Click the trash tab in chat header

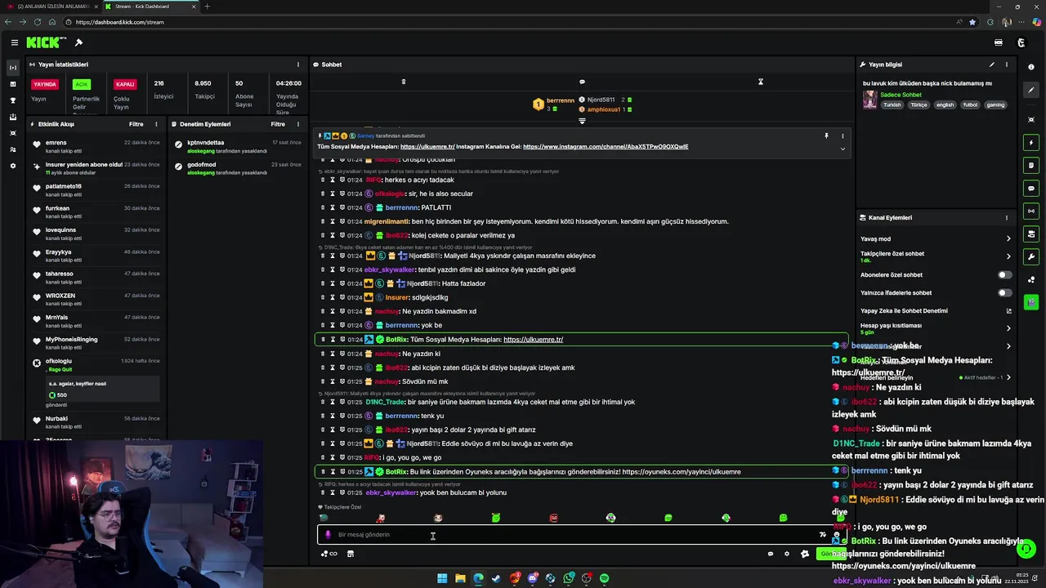click(x=403, y=82)
